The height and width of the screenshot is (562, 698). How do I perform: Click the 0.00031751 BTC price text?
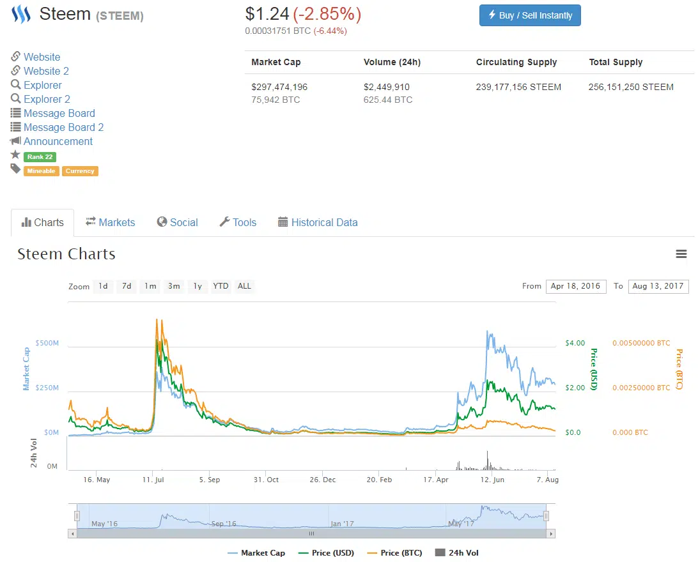click(x=278, y=31)
